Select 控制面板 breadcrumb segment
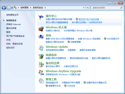 coord(24,8)
